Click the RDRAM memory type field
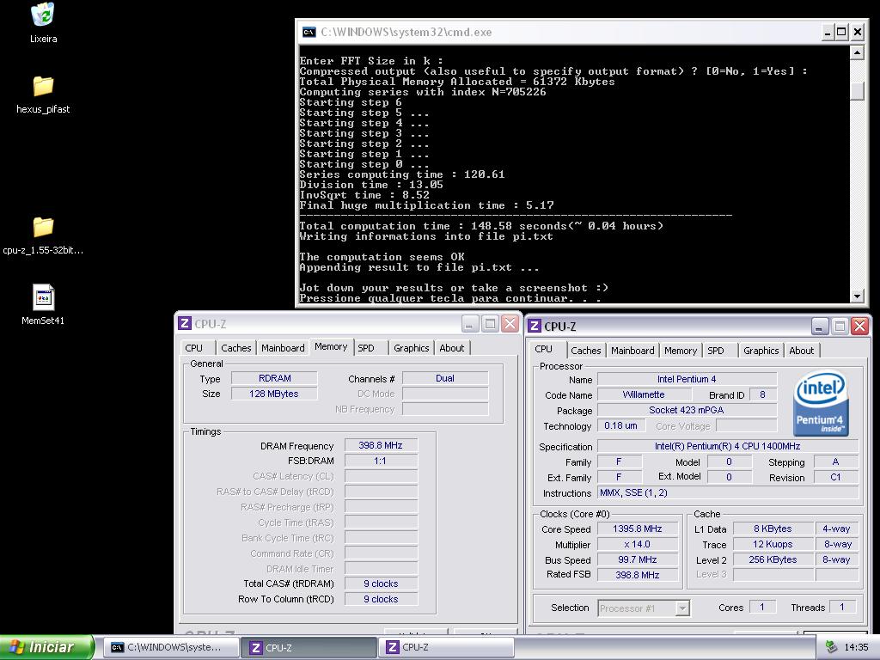The height and width of the screenshot is (660, 880). click(274, 378)
